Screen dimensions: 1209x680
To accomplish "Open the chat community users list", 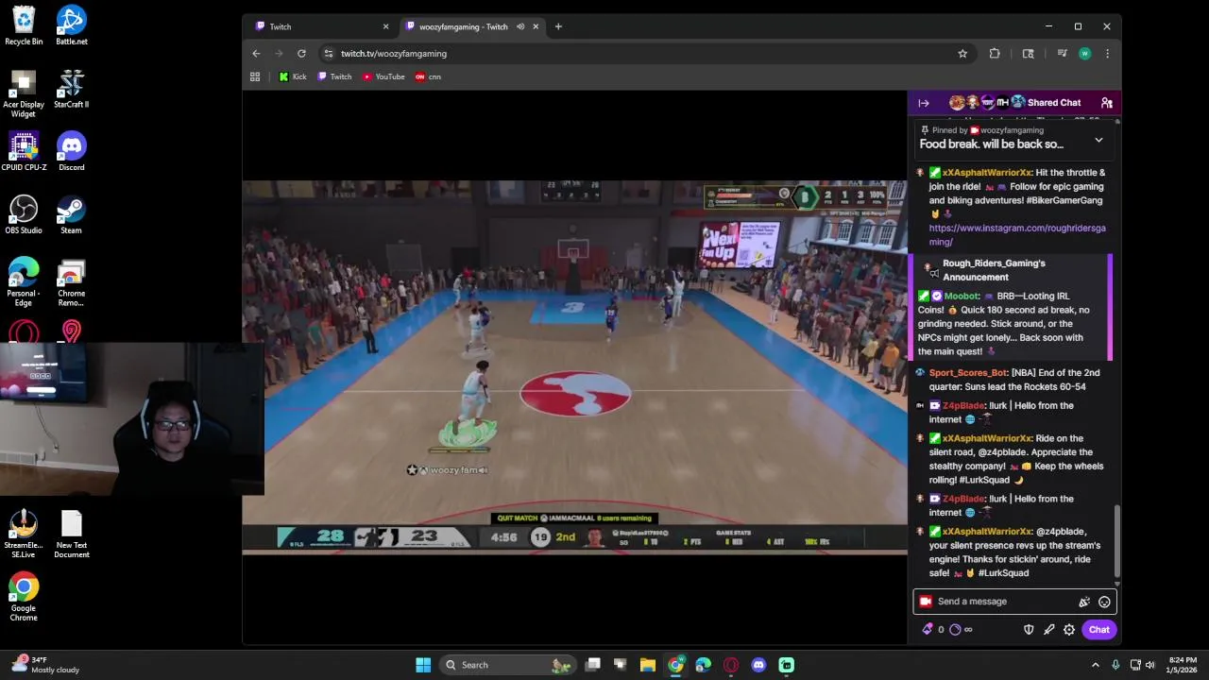I will 1106,103.
